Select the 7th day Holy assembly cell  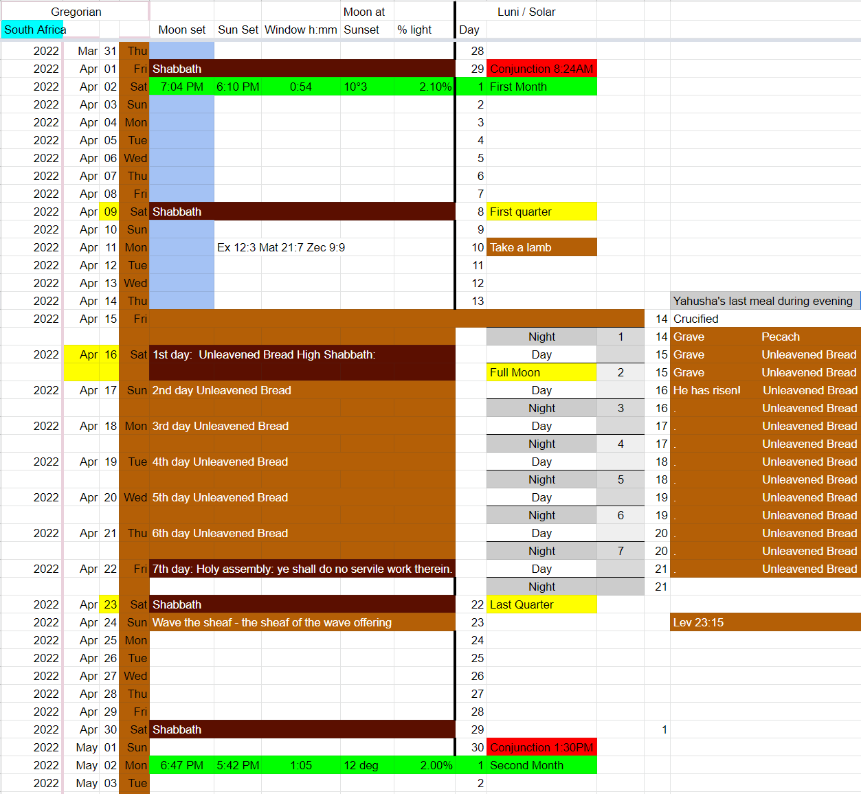302,569
